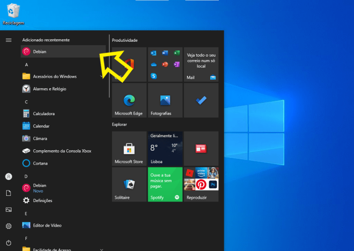Screen dimensions: 354x251
Task: Open the weather tile for Lisboa
Action: [x=165, y=149]
